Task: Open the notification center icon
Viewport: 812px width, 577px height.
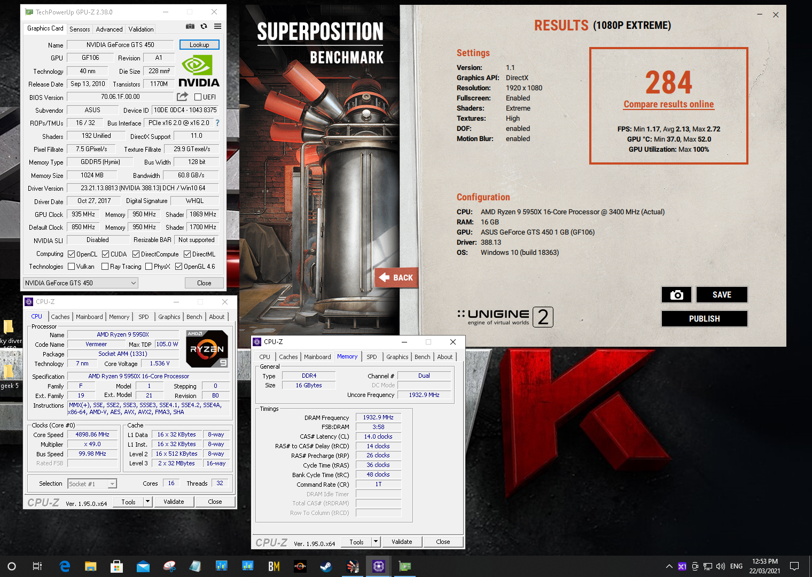Action: (x=794, y=566)
